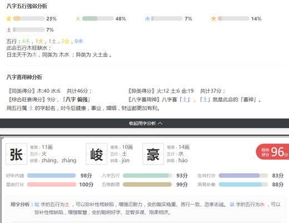Screen dimensions: 289x223
Task: Click the 豪 character tile
Action: 153,154
